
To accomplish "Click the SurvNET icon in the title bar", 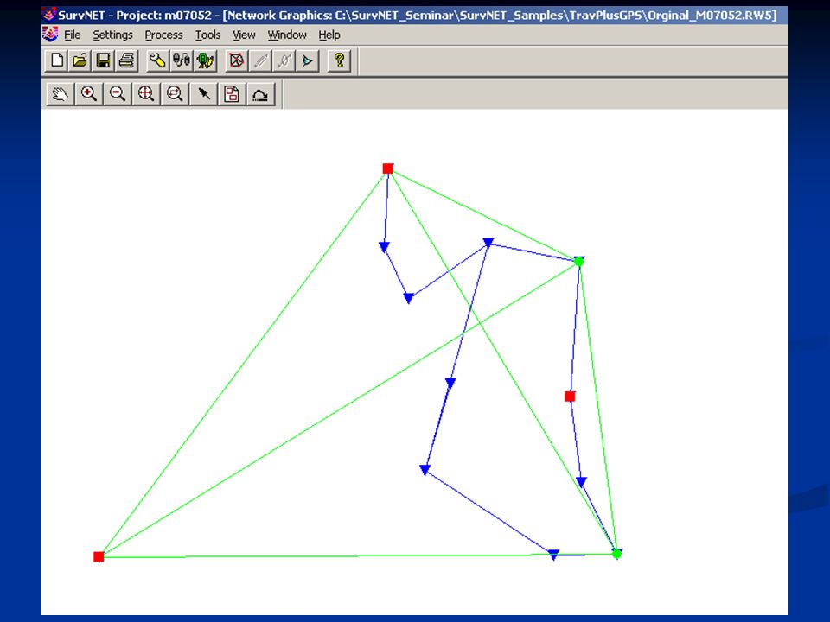I will coord(49,15).
